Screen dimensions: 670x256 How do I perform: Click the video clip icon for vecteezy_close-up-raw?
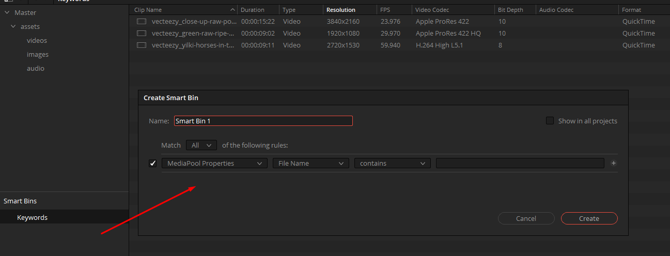tap(142, 22)
